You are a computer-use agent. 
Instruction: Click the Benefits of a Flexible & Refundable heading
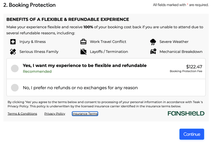[x=68, y=19]
